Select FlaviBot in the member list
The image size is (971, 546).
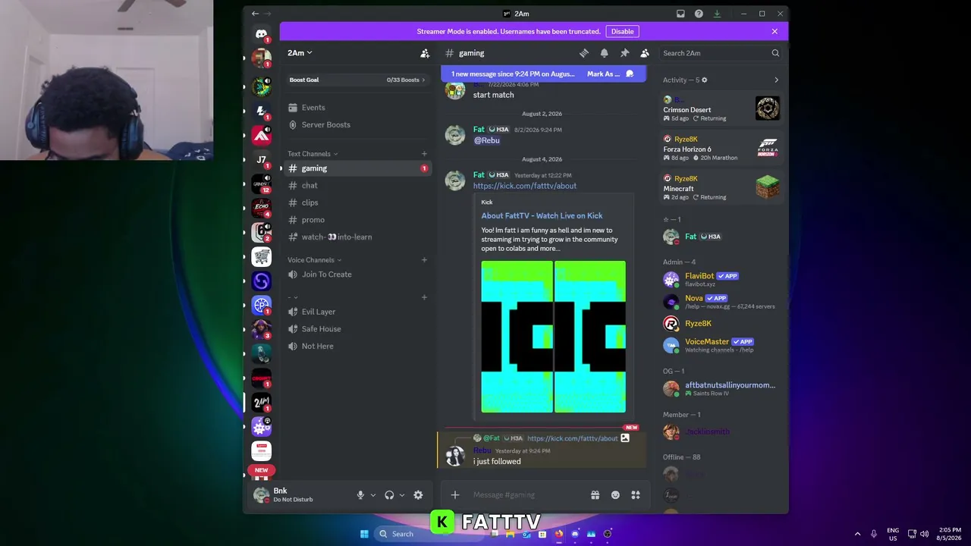[721, 279]
